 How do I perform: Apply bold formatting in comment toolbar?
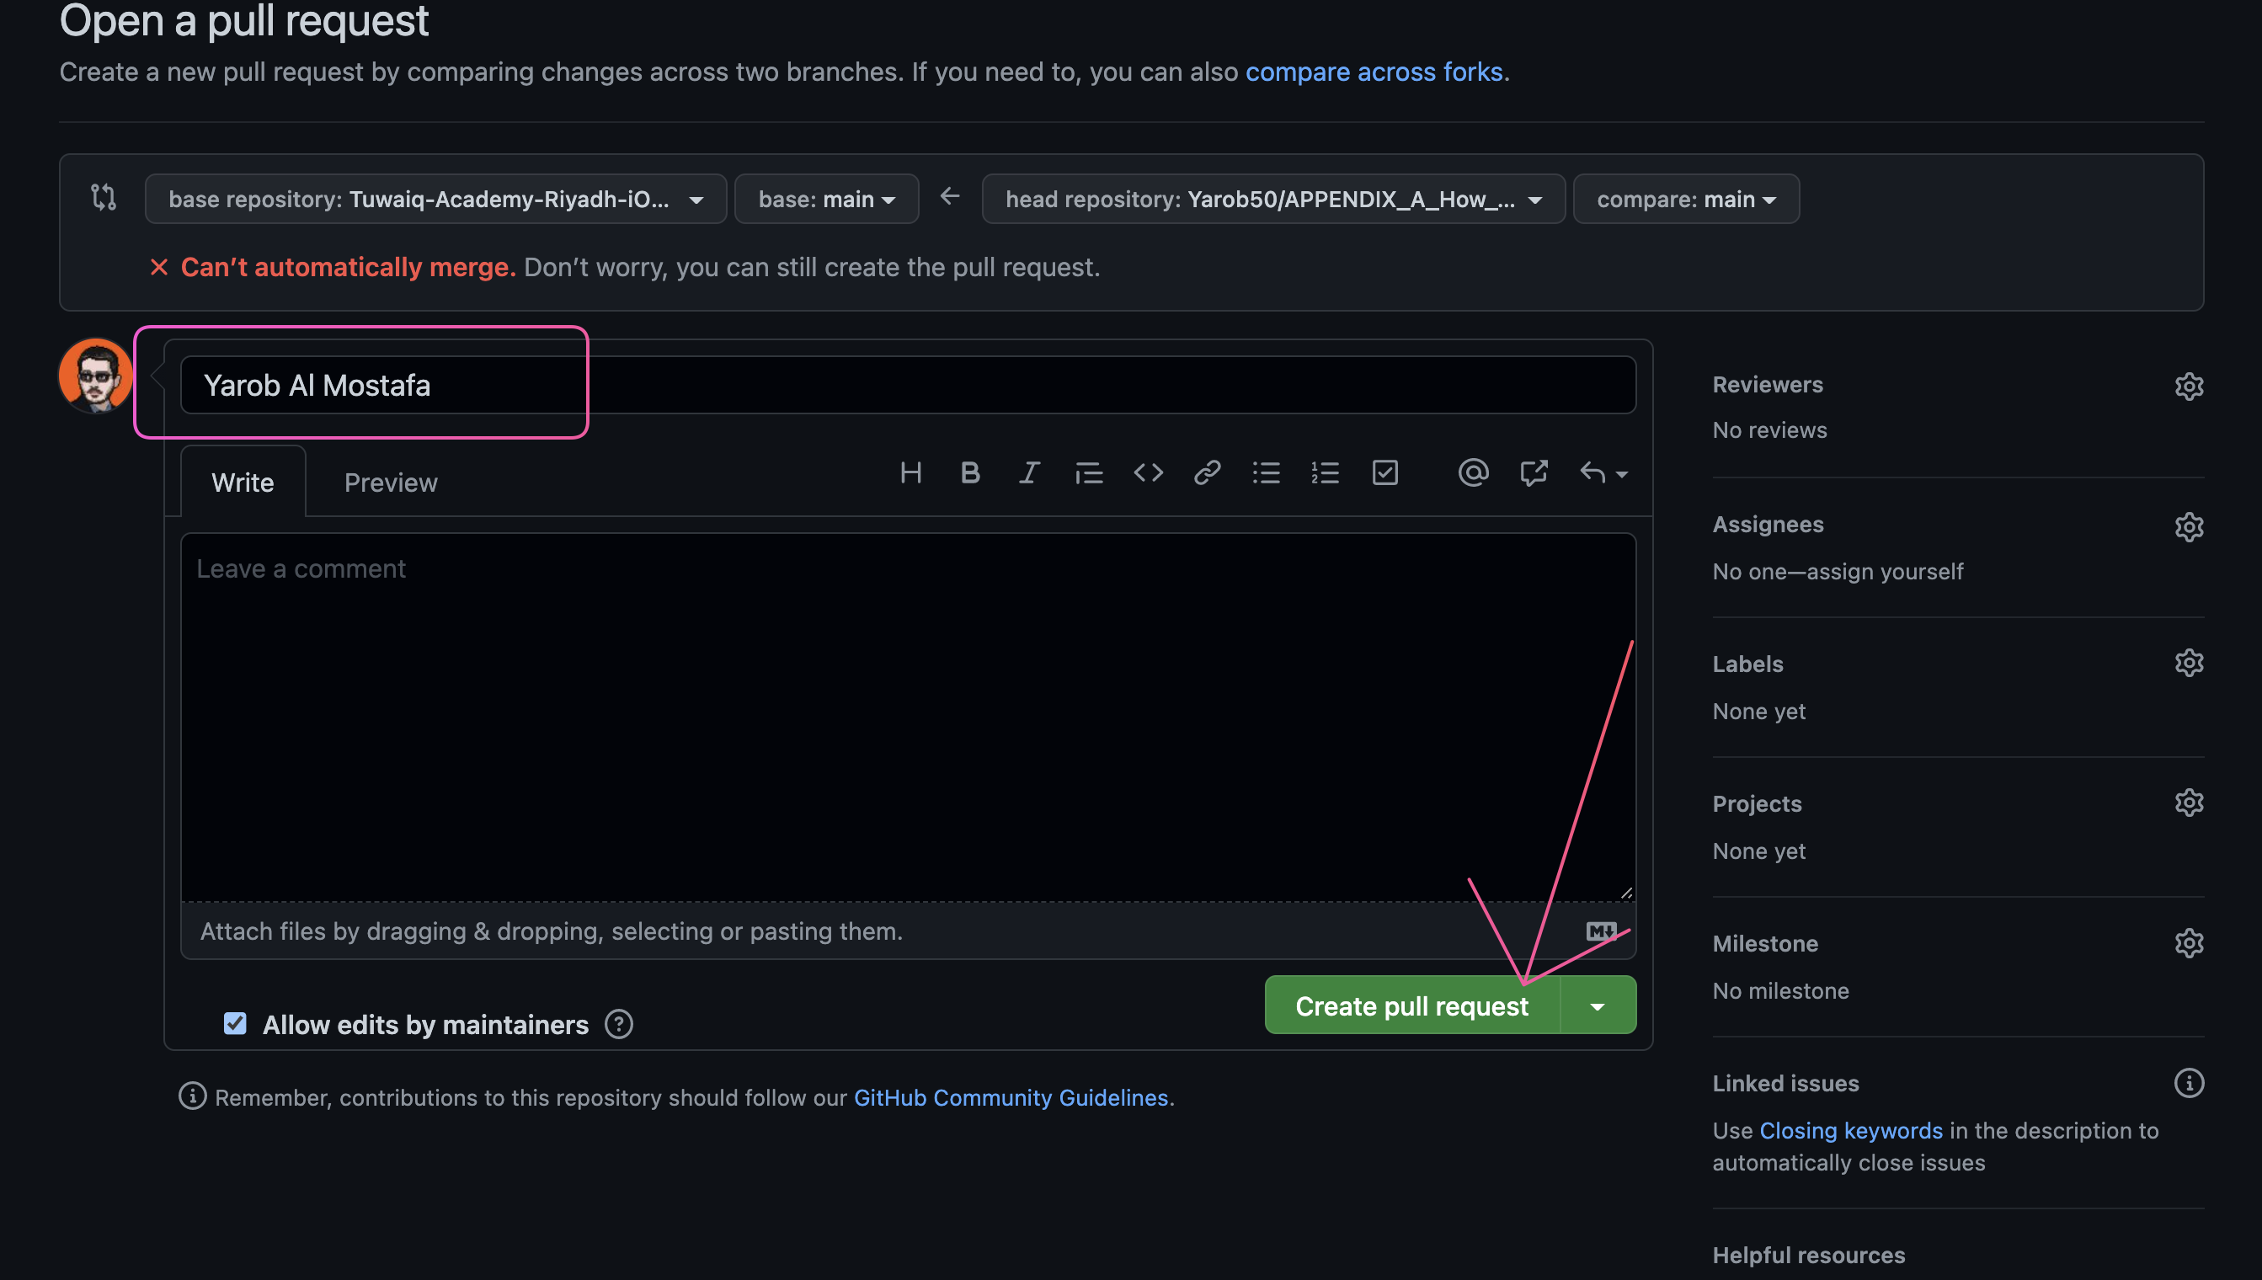pos(969,472)
